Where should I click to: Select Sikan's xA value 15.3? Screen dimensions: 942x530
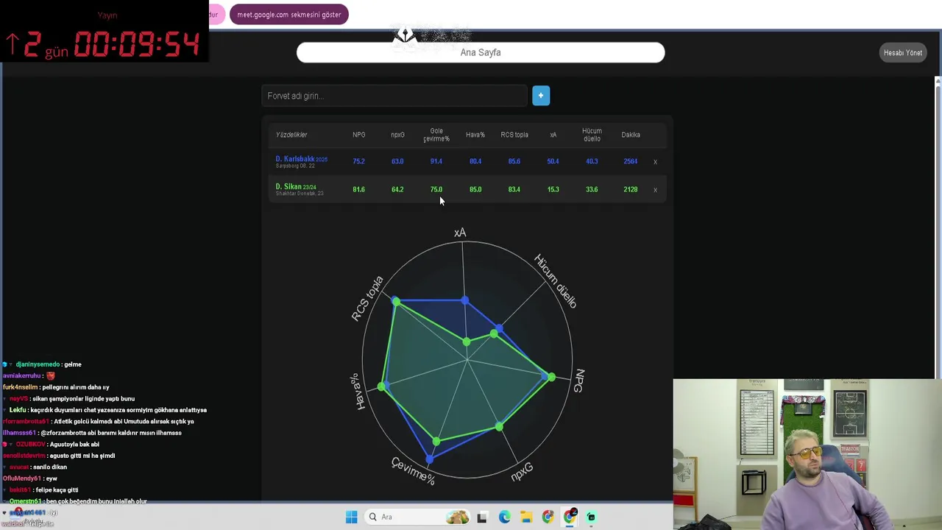point(553,189)
